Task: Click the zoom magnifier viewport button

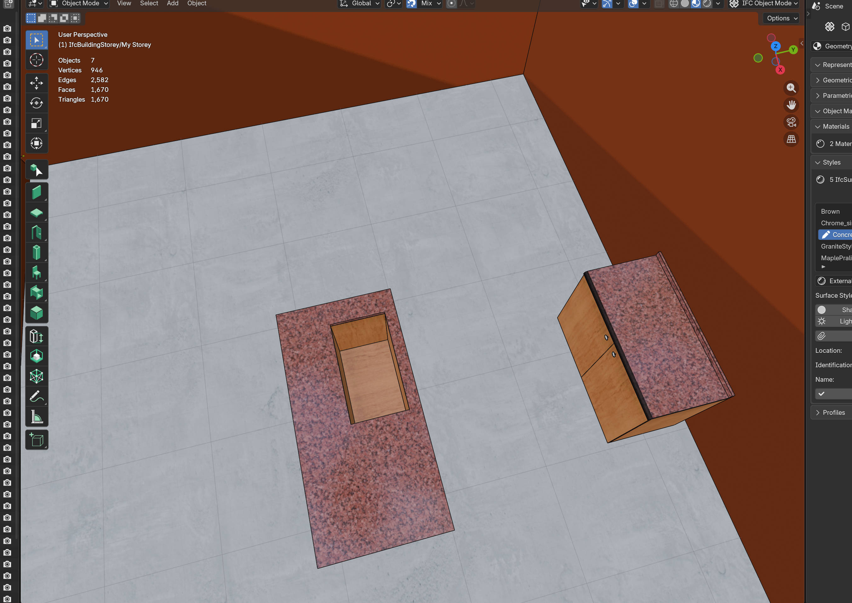Action: (791, 88)
